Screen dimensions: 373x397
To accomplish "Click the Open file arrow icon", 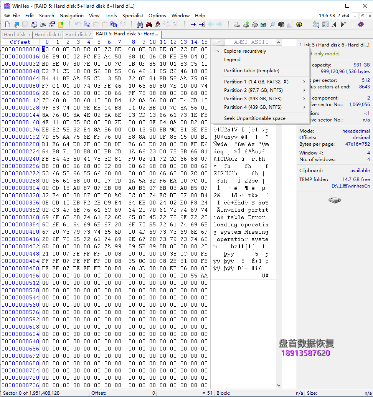I will [x=17, y=25].
